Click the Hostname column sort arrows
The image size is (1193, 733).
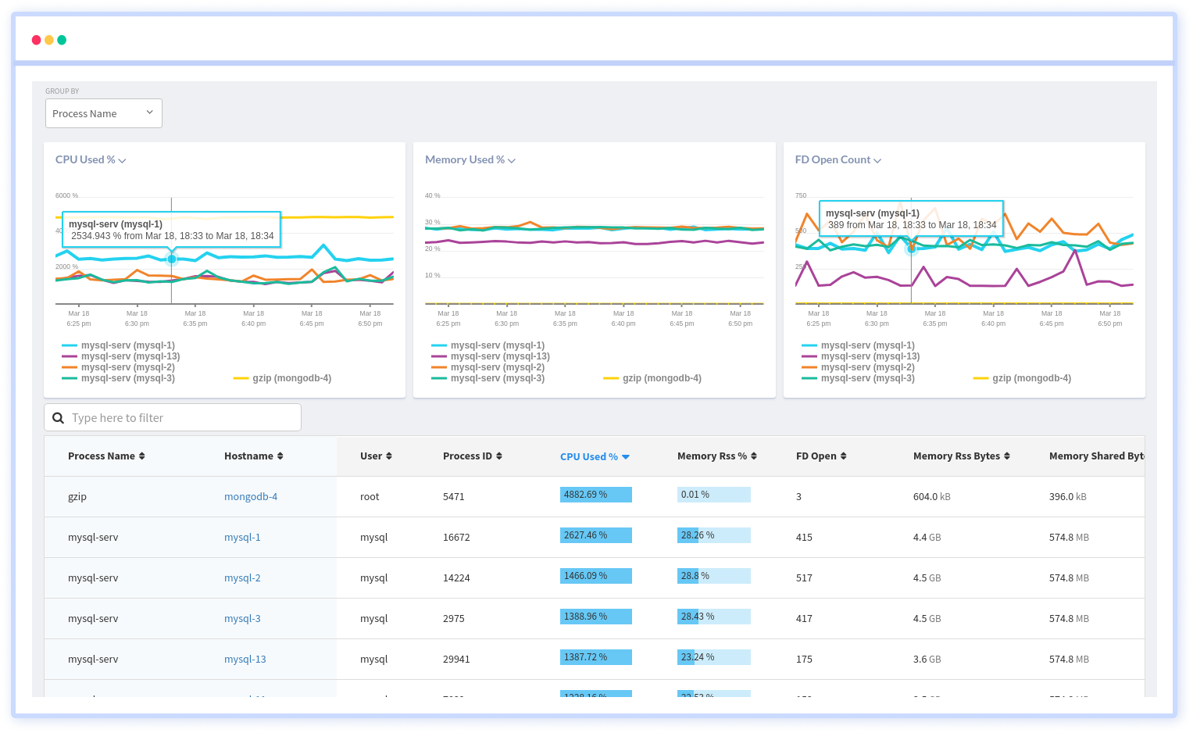click(280, 456)
